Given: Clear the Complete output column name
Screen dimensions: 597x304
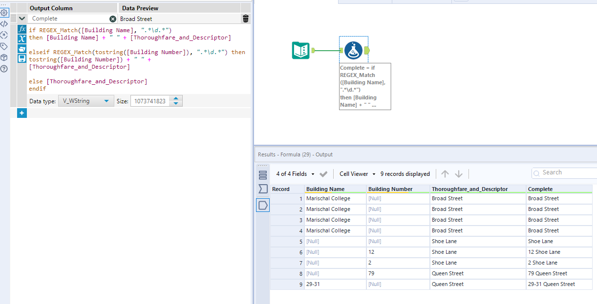Looking at the screenshot, I should pyautogui.click(x=113, y=19).
